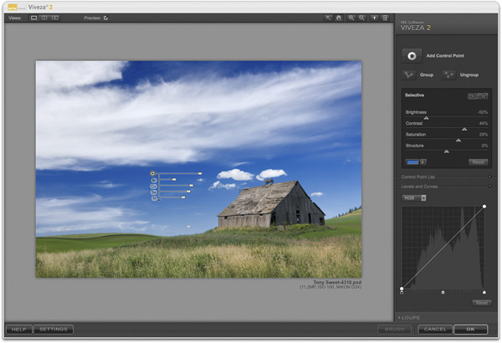502x343 pixels.
Task: Click the zoom out magnifier icon
Action: point(362,17)
